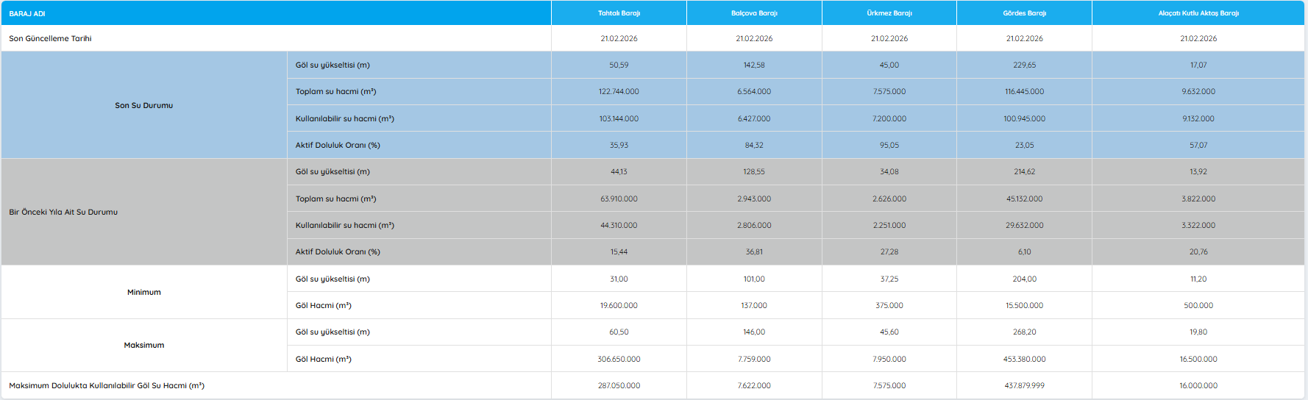Select the Son Su Durumu group cell
This screenshot has width=1308, height=400.
[x=143, y=105]
